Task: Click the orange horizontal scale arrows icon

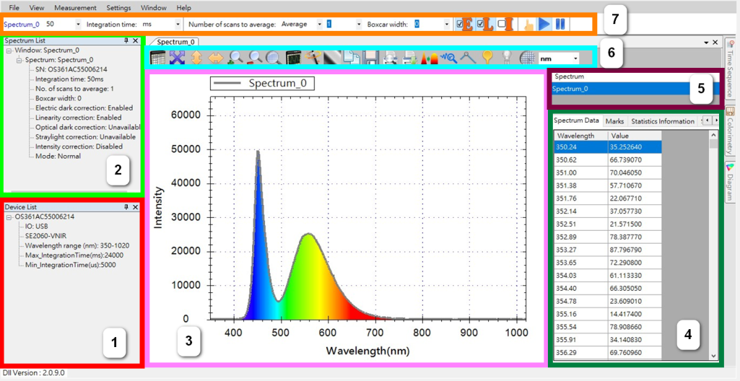Action: click(x=216, y=58)
